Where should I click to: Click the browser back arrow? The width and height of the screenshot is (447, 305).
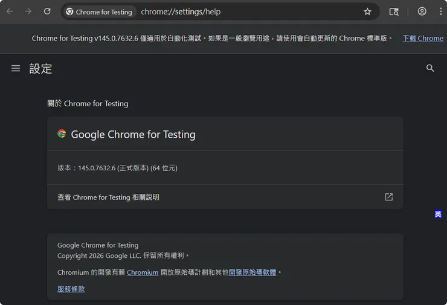(10, 11)
